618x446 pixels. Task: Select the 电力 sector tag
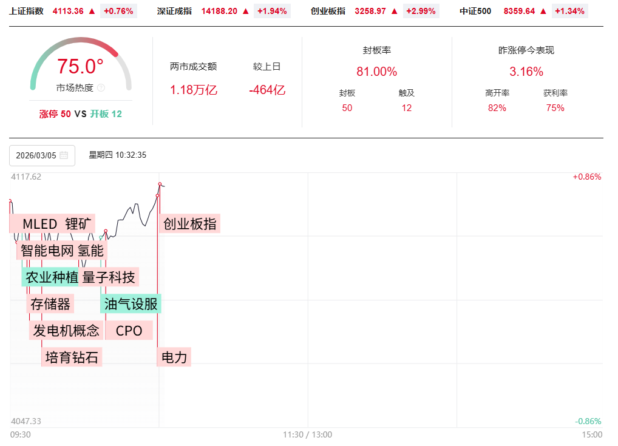[x=174, y=357]
